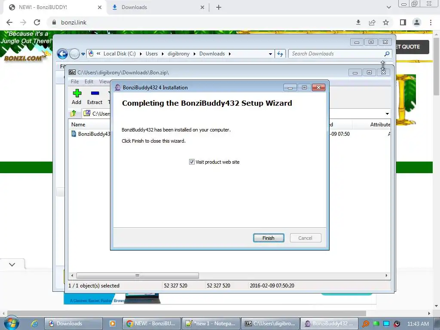This screenshot has width=440, height=330.
Task: Click media player taskbar icon
Action: pos(113,324)
